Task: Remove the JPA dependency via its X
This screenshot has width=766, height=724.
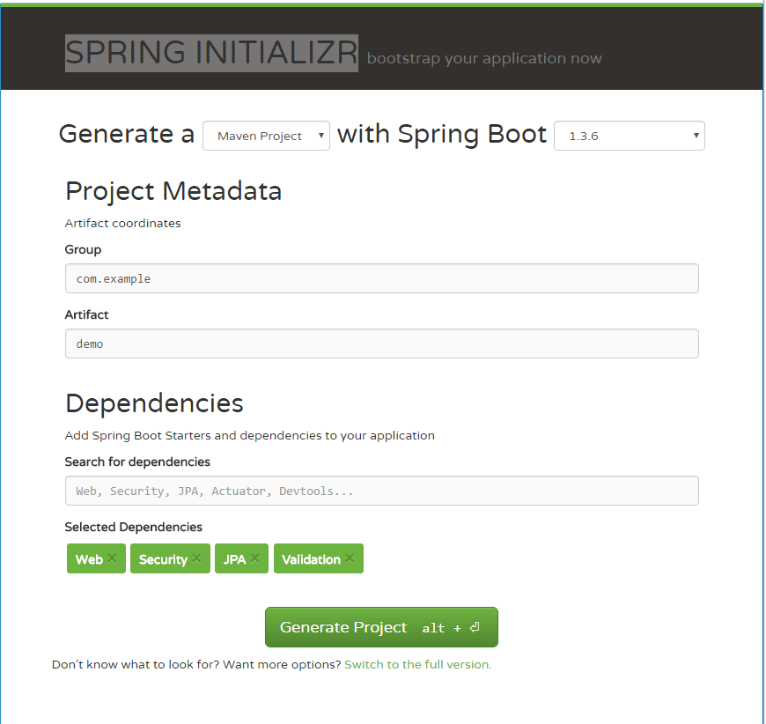Action: [254, 558]
